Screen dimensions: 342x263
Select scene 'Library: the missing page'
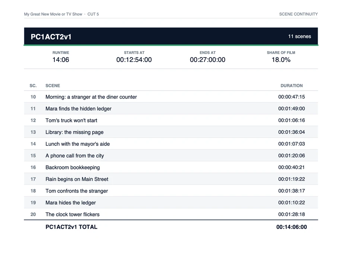tap(75, 132)
